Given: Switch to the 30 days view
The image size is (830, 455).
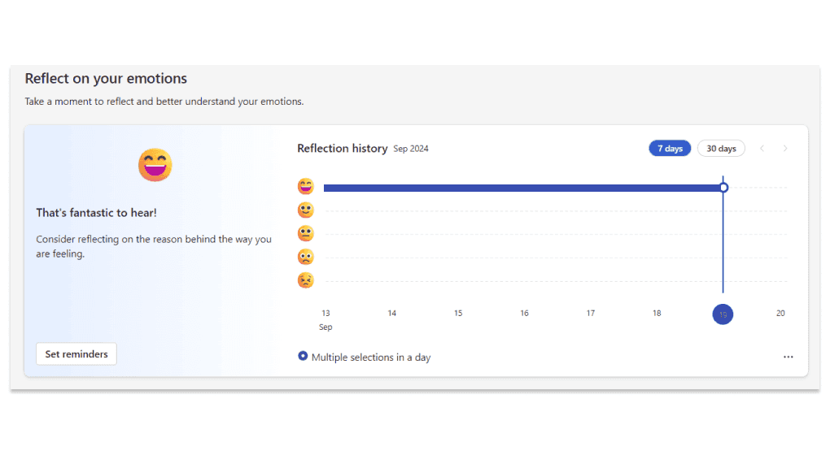Looking at the screenshot, I should point(721,149).
